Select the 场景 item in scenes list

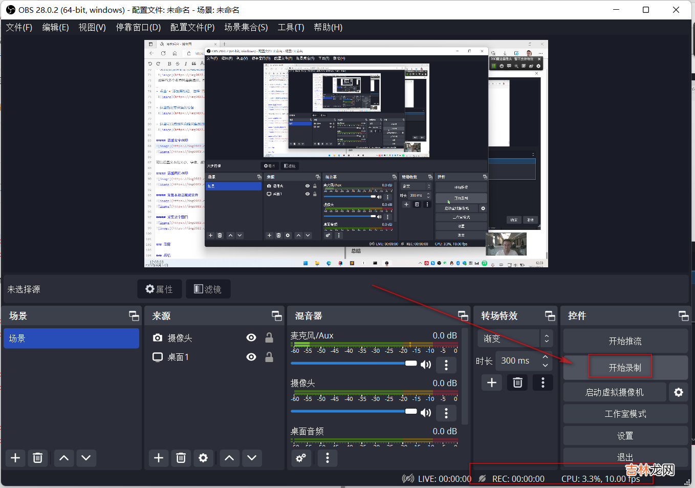coord(71,338)
